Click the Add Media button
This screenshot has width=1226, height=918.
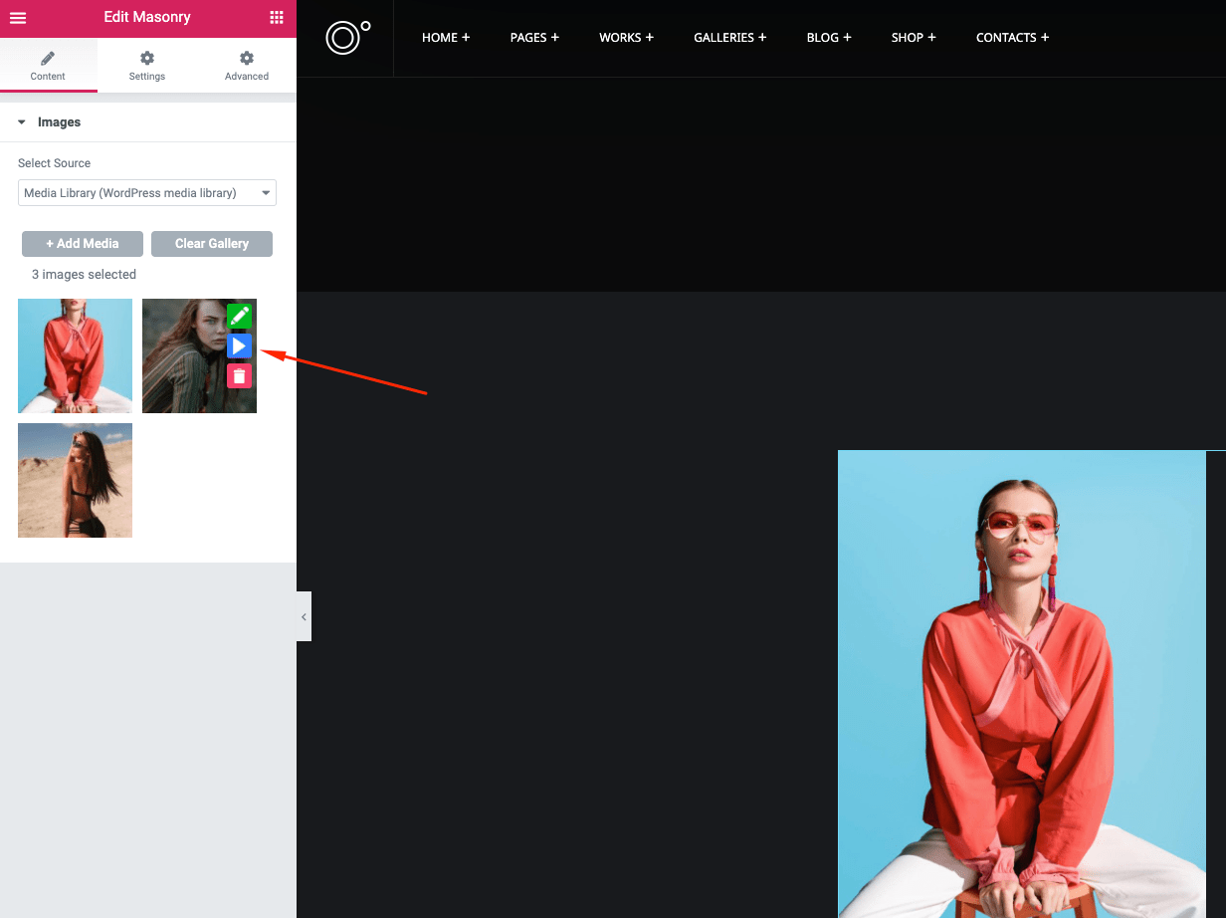[83, 244]
